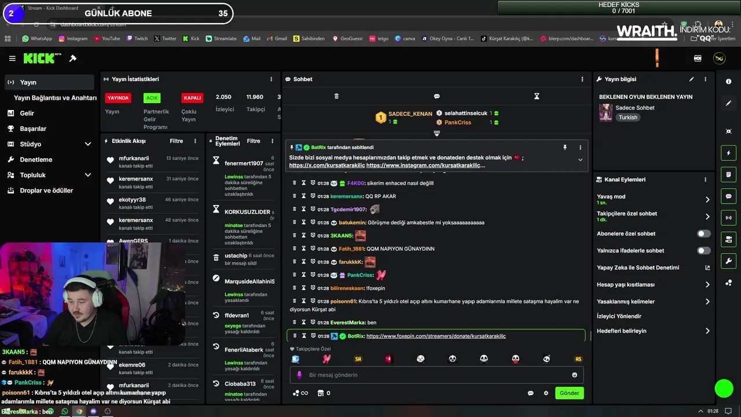Open Yasaklanmış kelimeler chevron
This screenshot has height=417, width=741.
707,302
